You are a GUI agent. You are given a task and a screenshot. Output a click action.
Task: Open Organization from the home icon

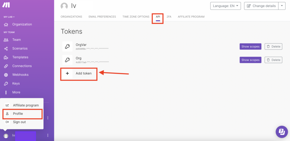point(6,25)
